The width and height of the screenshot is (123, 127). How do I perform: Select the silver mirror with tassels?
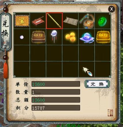(54, 37)
